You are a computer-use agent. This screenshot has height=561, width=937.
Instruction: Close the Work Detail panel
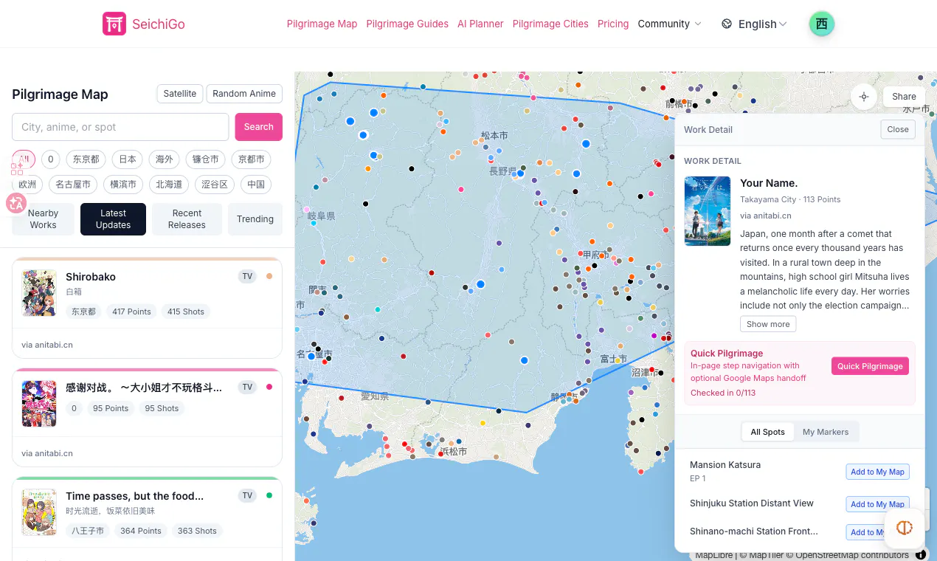pos(898,129)
